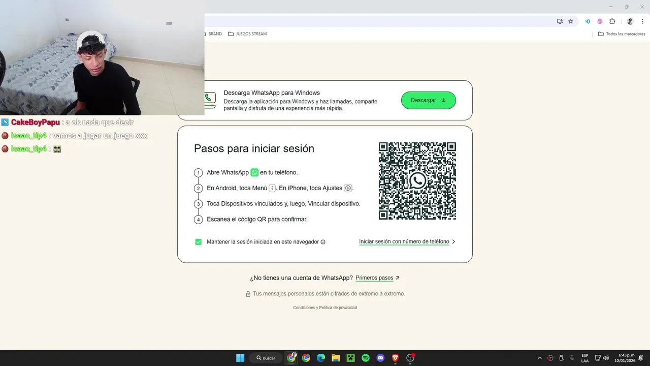Click the text Escanea el código QR para confirmar

point(257,219)
